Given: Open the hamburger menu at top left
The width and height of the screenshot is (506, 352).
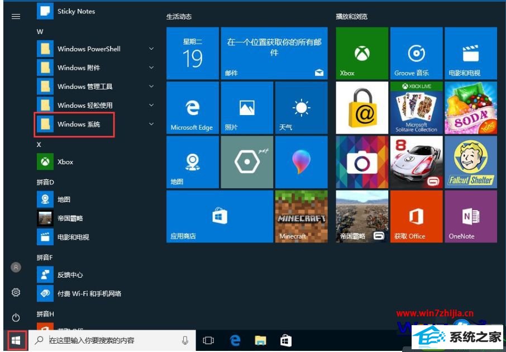Looking at the screenshot, I should coord(16,16).
